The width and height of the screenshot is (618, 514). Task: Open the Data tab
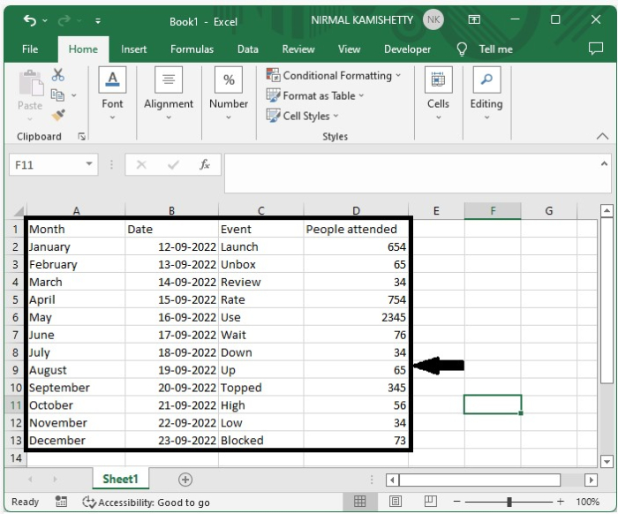tap(248, 49)
